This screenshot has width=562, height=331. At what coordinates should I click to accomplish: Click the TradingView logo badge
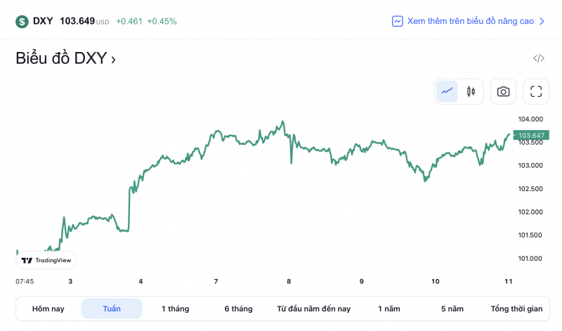[x=46, y=260]
